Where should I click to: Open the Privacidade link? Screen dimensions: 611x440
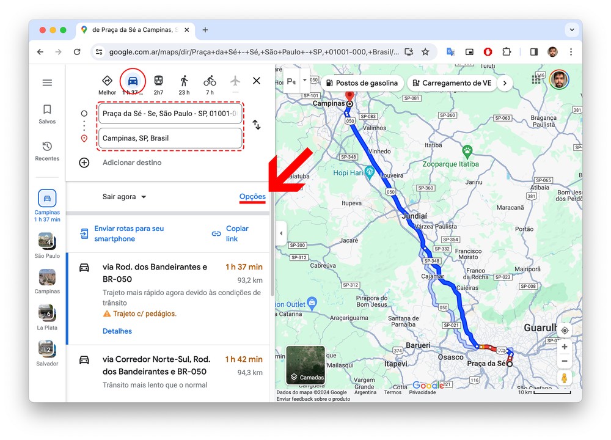point(422,392)
